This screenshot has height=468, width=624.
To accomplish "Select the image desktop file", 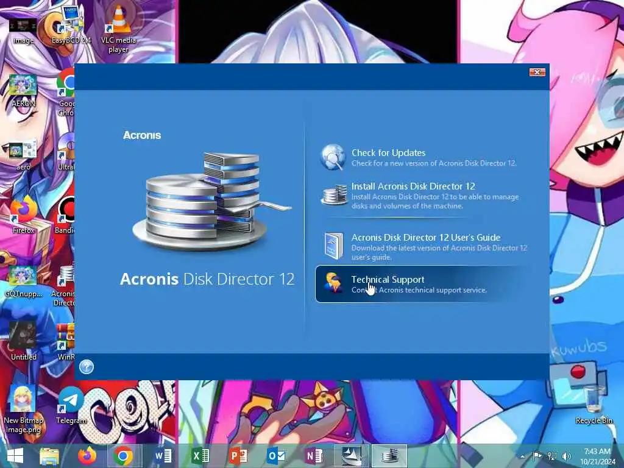I will coord(23,30).
